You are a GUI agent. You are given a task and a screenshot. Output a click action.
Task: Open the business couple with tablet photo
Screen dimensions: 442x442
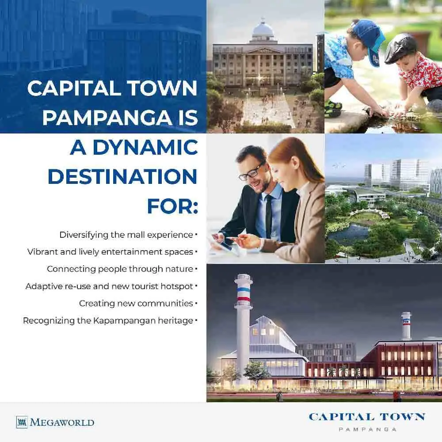click(265, 198)
